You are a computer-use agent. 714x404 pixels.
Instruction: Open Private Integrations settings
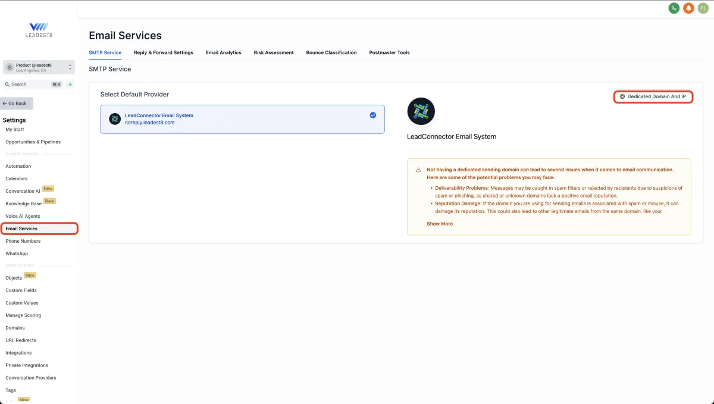(x=27, y=365)
